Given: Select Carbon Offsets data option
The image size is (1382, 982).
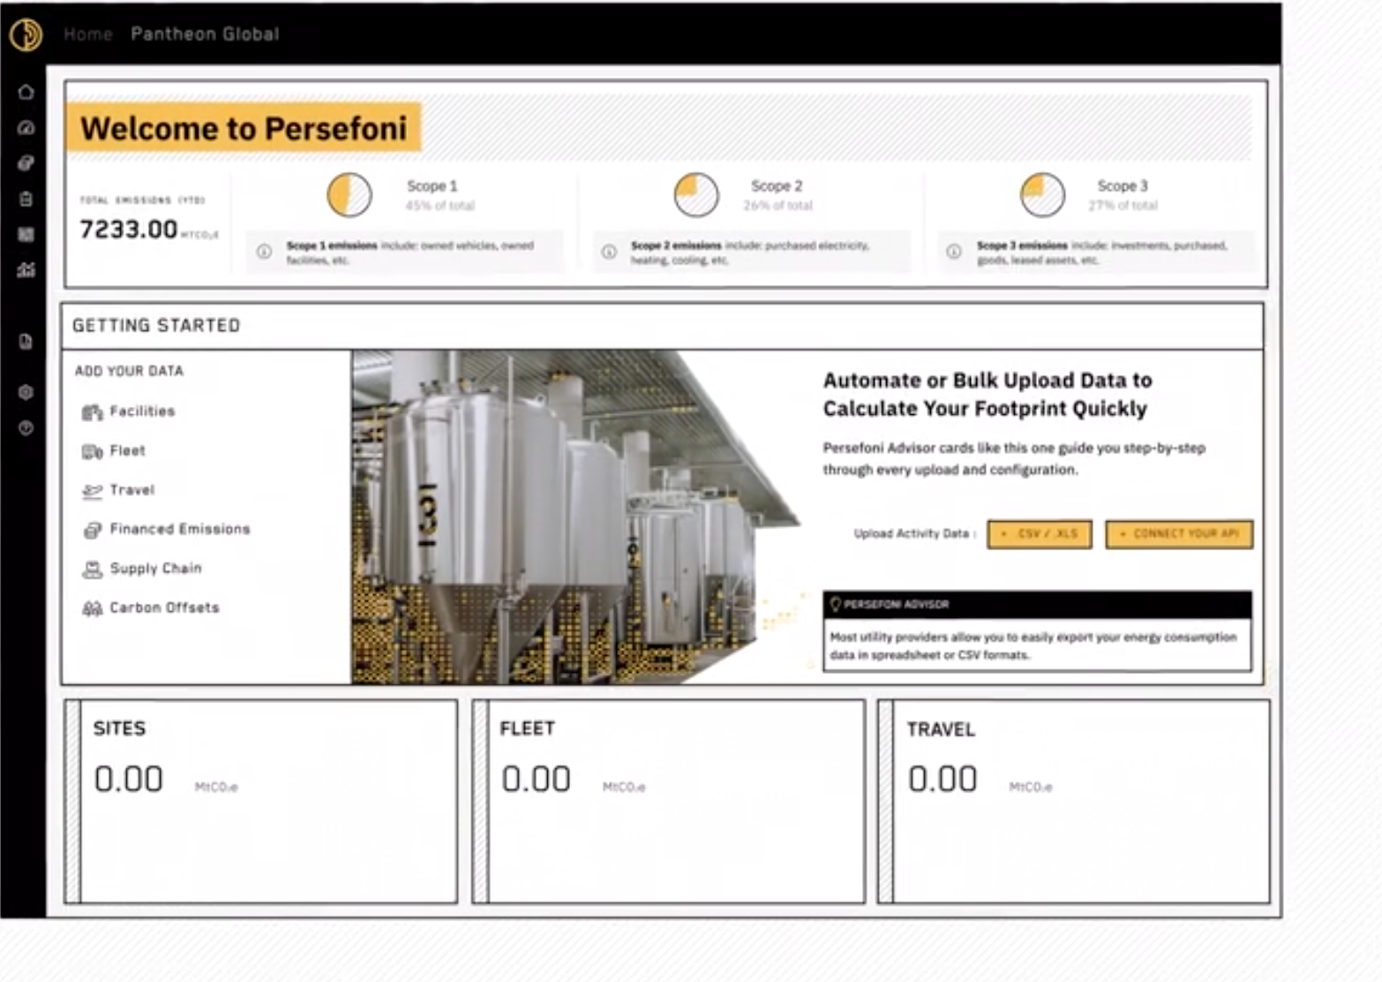Looking at the screenshot, I should pyautogui.click(x=164, y=608).
